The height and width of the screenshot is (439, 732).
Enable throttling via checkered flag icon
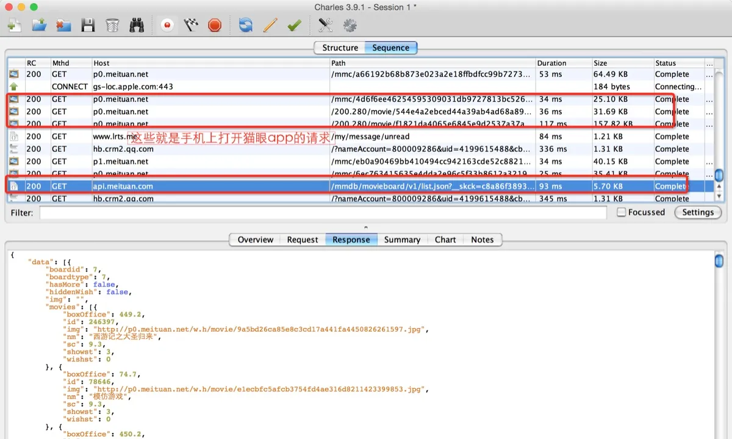click(191, 25)
